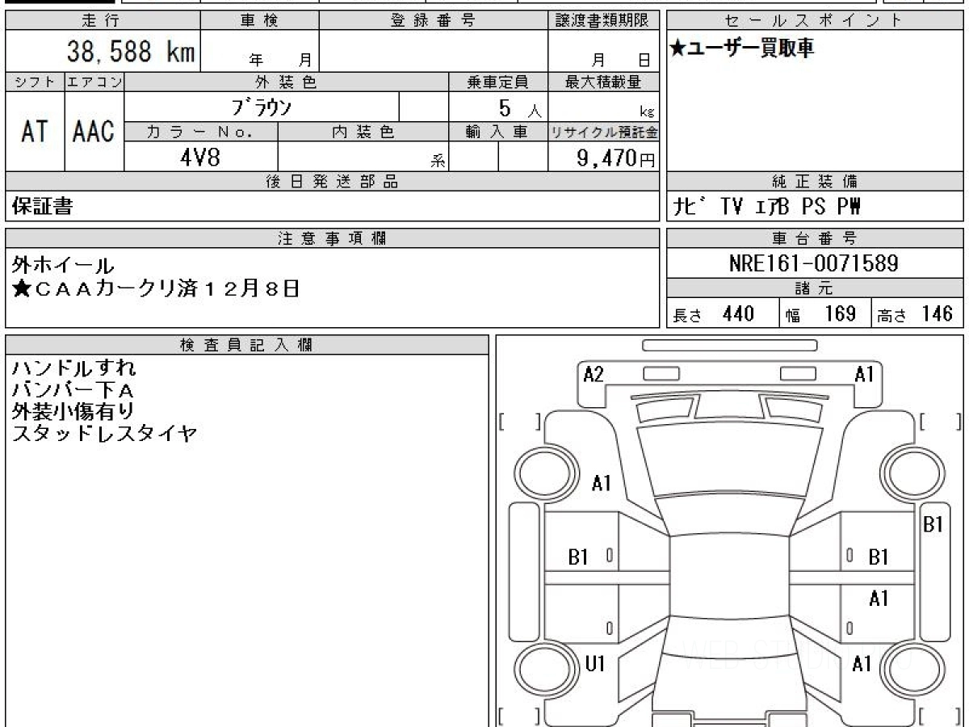The width and height of the screenshot is (969, 727).
Task: Click the 内装色 header
Action: tap(363, 132)
